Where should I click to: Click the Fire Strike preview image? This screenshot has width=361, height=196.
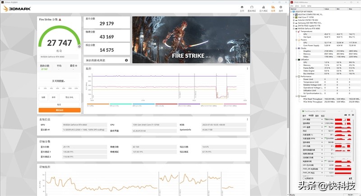[191, 40]
